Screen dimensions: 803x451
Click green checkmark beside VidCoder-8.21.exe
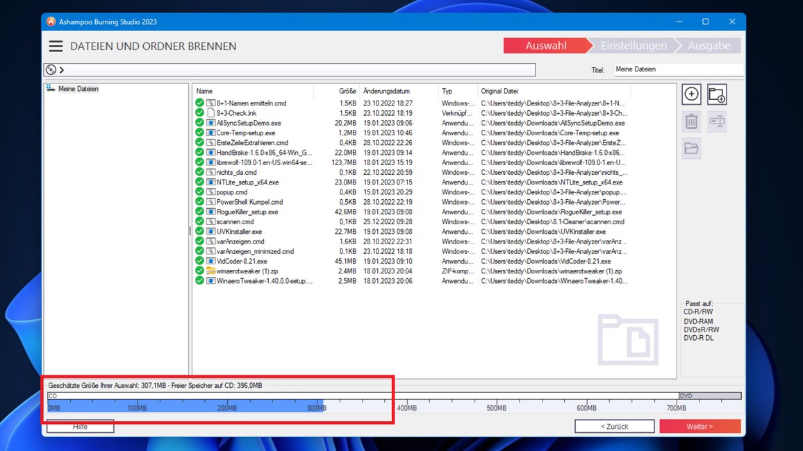tap(199, 262)
